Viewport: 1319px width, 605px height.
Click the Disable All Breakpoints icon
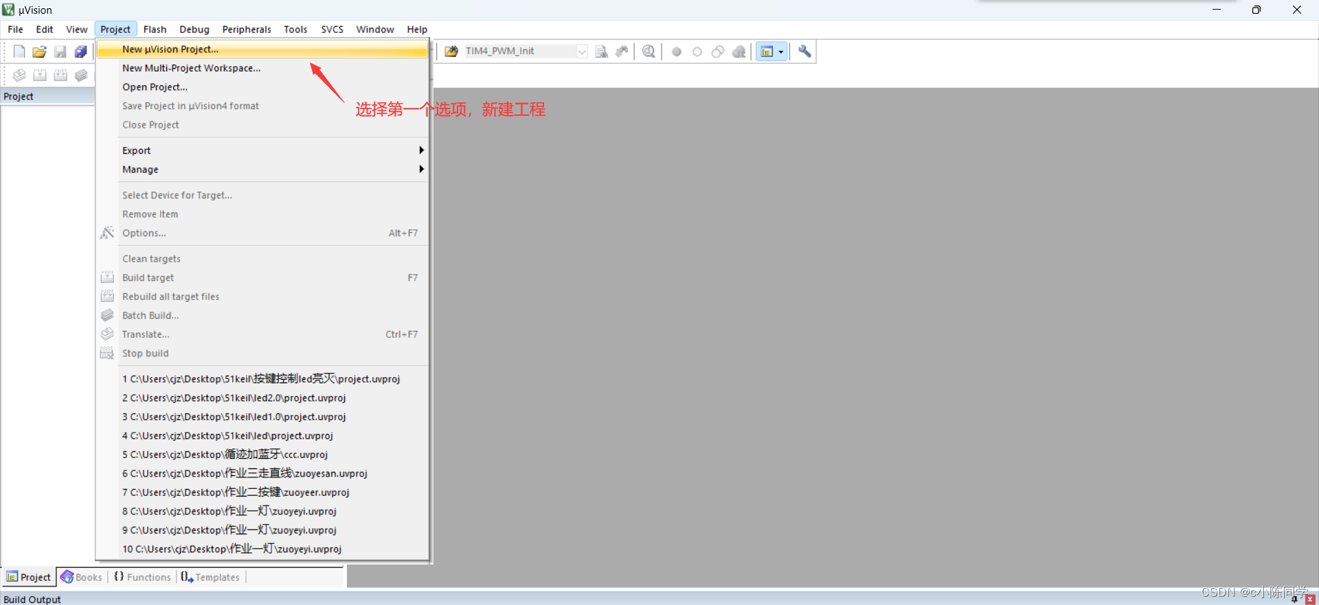[718, 52]
